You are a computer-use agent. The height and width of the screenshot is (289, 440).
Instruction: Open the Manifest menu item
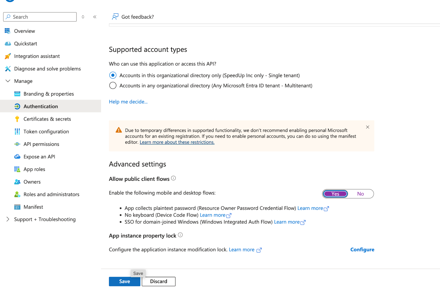(33, 207)
